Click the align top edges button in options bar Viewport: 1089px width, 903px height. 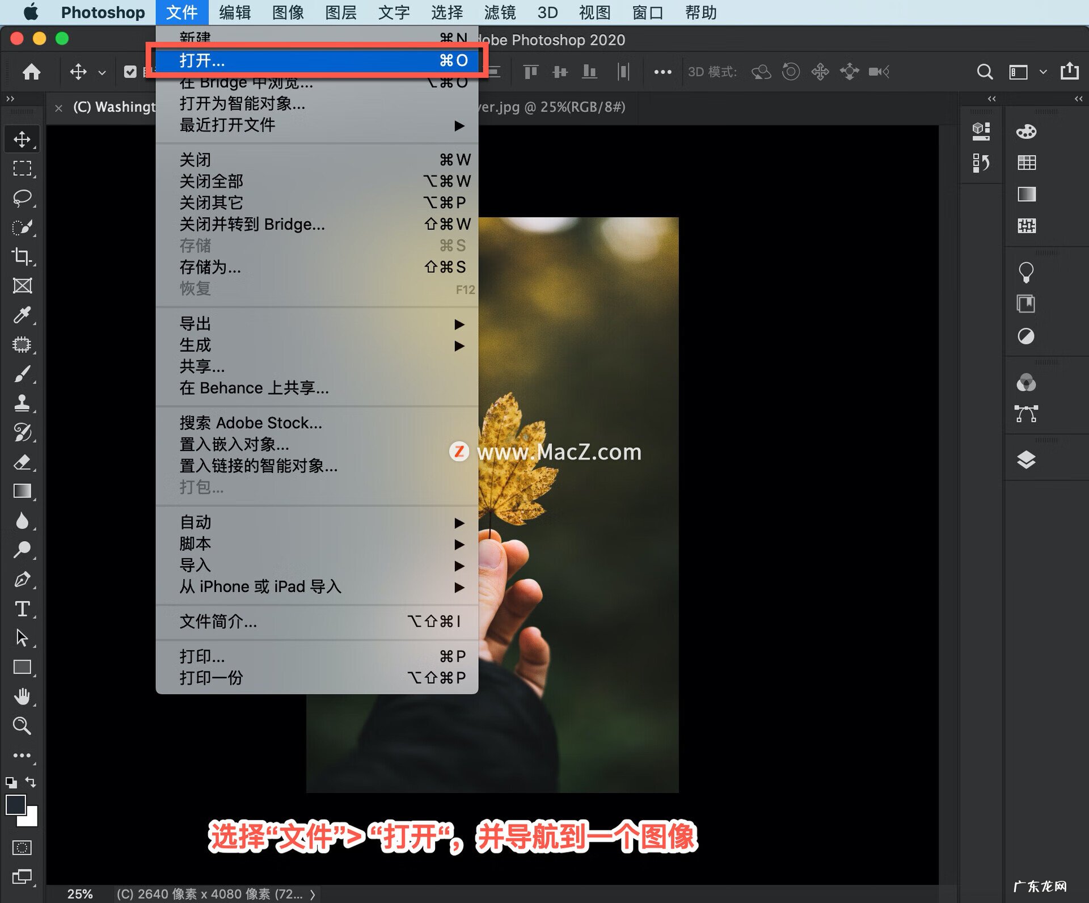pyautogui.click(x=530, y=72)
